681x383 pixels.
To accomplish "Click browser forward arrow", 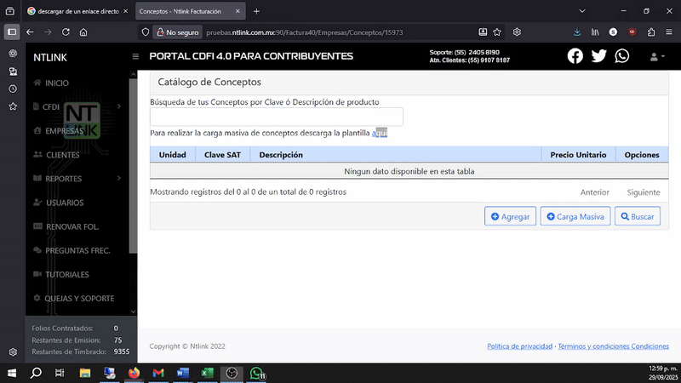I will 48,32.
